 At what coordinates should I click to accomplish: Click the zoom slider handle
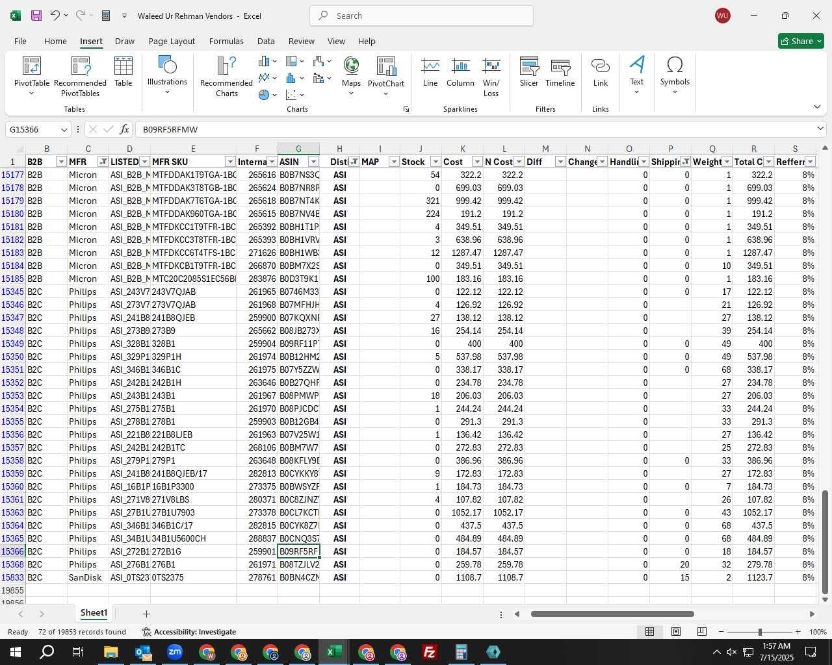tap(760, 632)
